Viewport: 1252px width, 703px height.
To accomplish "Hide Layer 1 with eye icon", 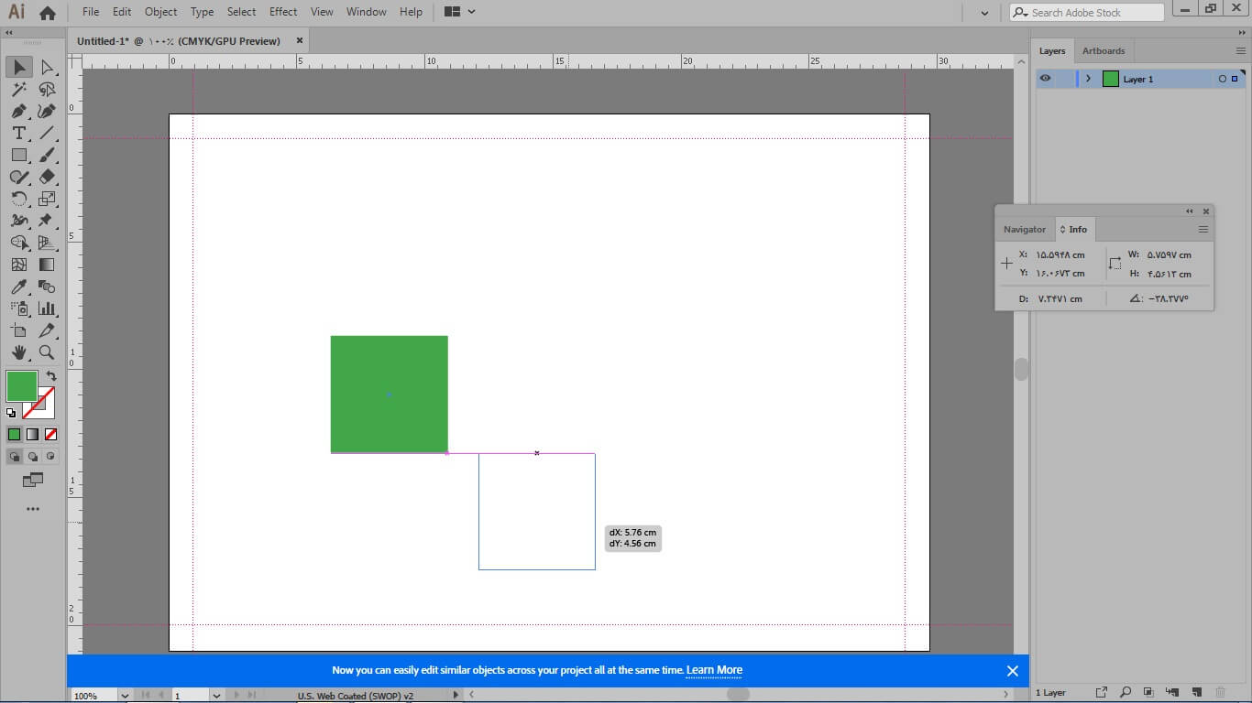I will point(1046,79).
